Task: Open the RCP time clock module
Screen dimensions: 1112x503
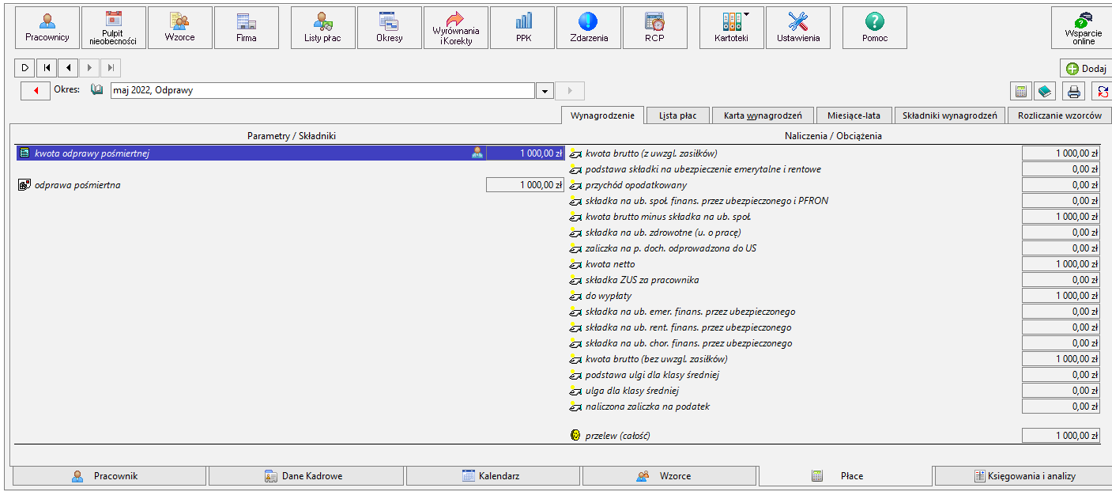Action: 654,28
